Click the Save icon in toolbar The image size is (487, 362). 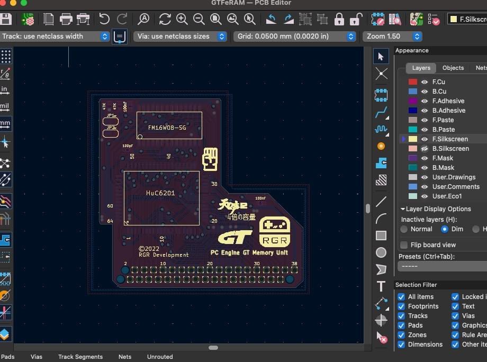point(5,19)
